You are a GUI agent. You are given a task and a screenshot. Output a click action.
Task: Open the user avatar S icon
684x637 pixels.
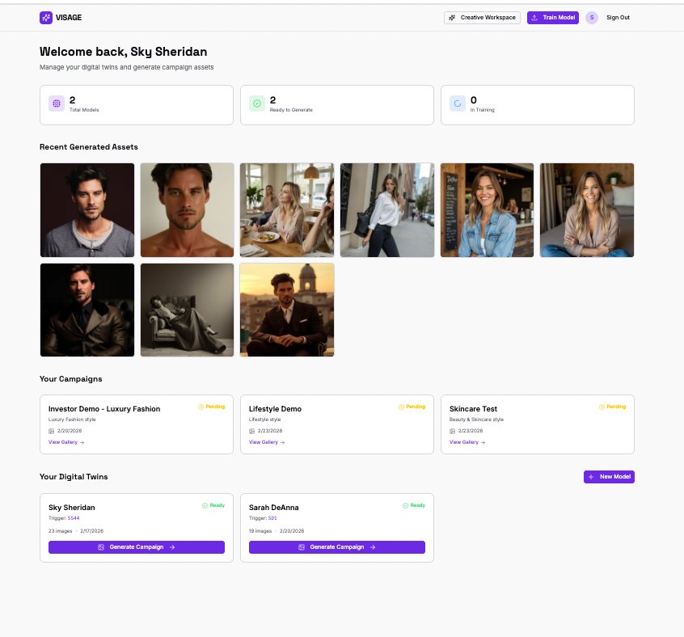click(x=592, y=18)
